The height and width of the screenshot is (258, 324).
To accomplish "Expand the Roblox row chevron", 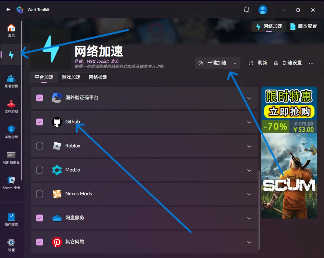I will tap(249, 146).
